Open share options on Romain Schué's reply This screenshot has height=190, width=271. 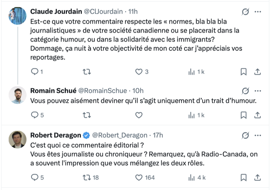[x=258, y=115]
